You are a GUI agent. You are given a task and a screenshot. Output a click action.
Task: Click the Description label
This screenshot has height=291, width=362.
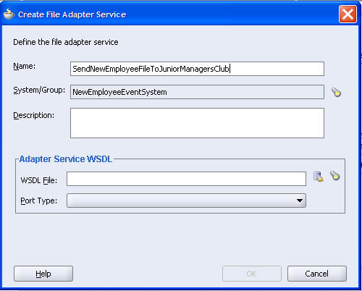coord(34,115)
